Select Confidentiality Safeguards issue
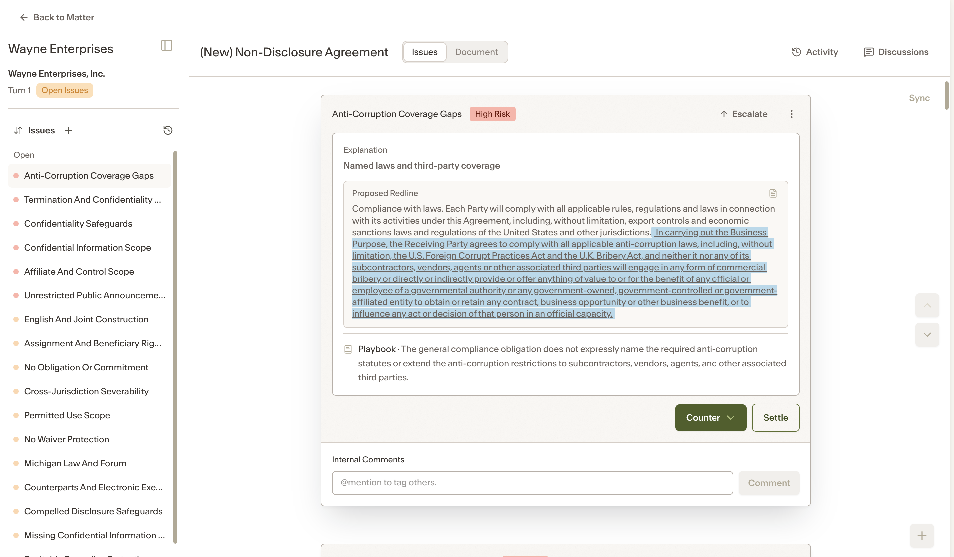 click(89, 224)
